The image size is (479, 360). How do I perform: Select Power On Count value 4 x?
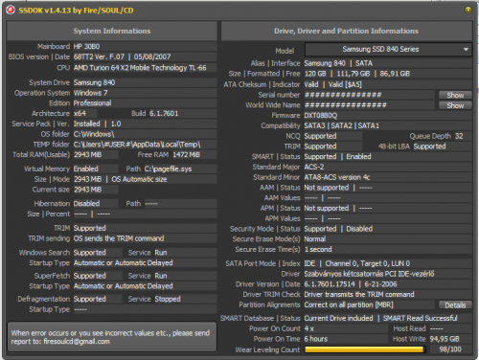[309, 328]
